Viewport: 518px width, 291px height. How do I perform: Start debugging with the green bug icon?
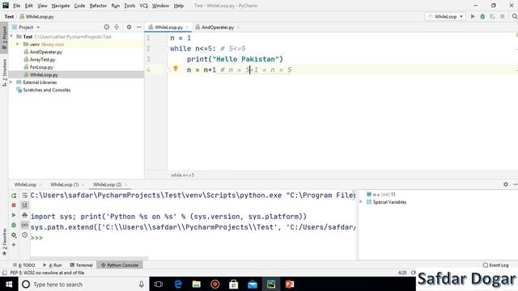pyautogui.click(x=482, y=16)
